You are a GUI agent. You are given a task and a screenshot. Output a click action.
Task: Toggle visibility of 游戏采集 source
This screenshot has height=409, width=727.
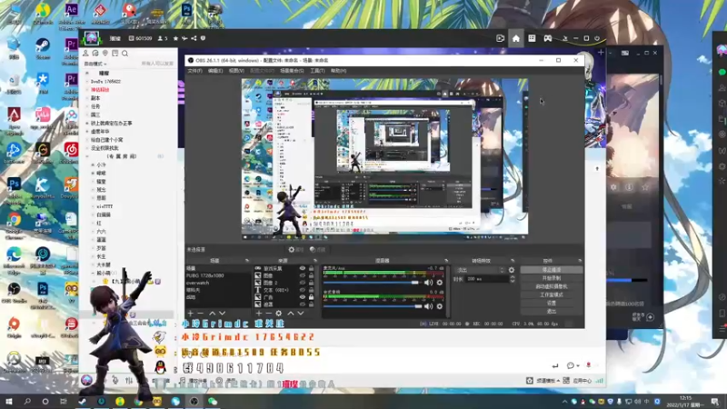coord(303,268)
